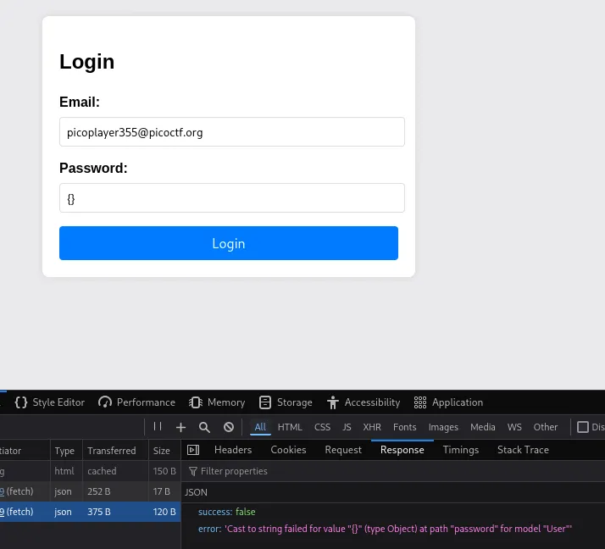This screenshot has height=549, width=605.
Task: Open the Style Editor panel
Action: tap(50, 402)
